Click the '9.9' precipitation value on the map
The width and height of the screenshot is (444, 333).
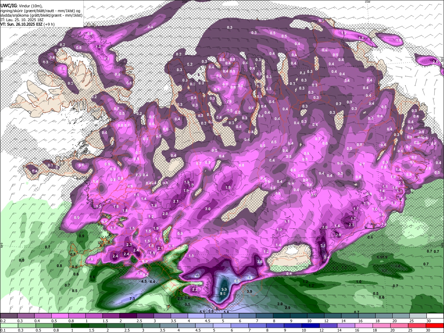[x=224, y=289]
